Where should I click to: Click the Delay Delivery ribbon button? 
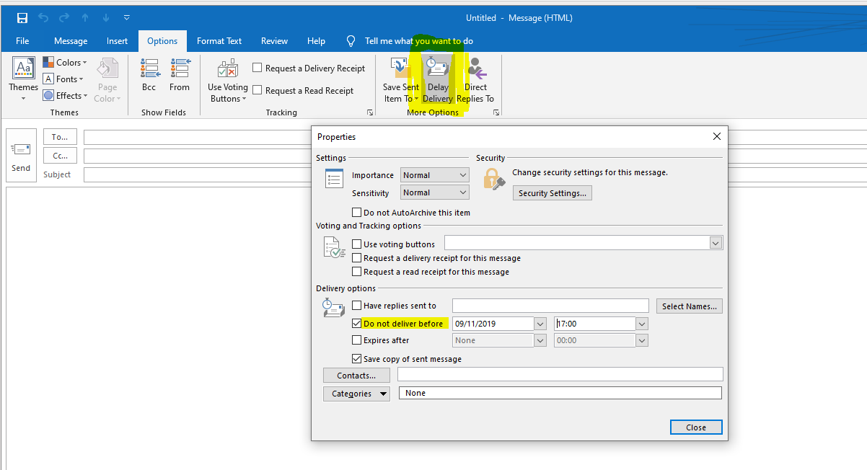tap(438, 80)
